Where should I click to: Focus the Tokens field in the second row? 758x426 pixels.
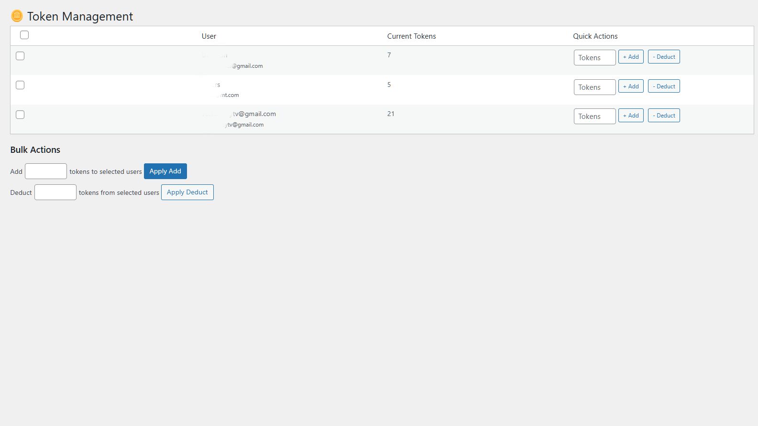595,87
